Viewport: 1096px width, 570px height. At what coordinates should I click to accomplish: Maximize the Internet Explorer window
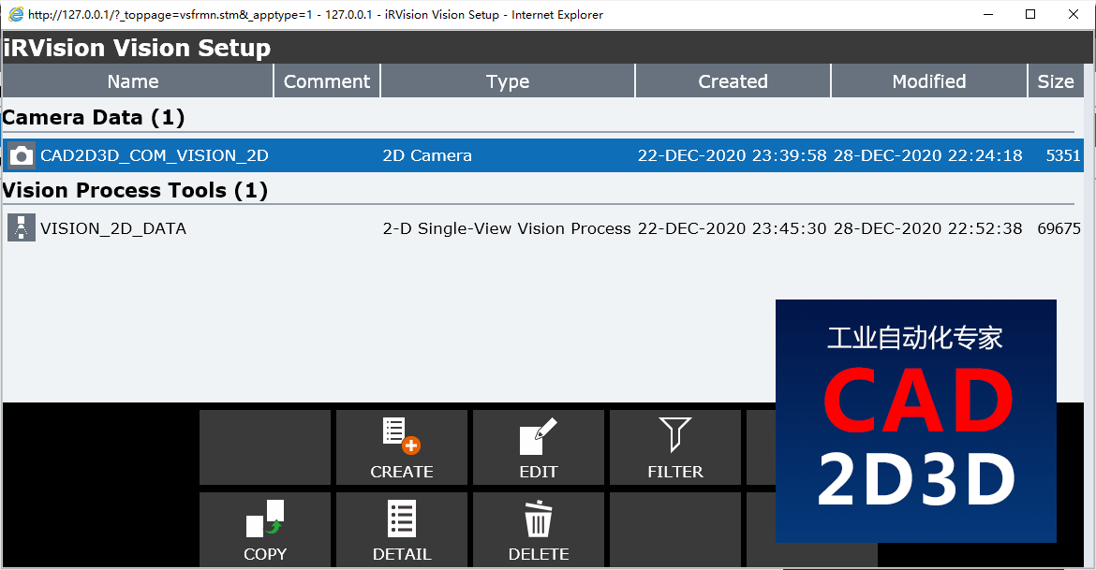tap(1030, 15)
